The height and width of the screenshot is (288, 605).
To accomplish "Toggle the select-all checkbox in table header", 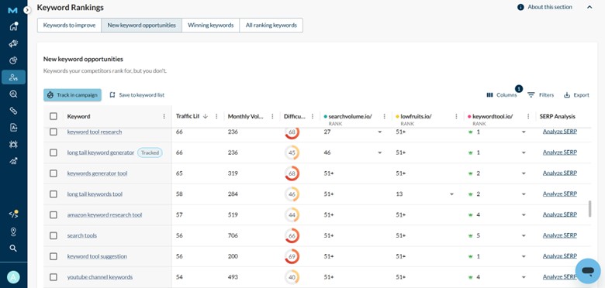I will (54, 116).
